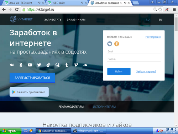
Task: Click the taskbar clock
Action: click(x=171, y=131)
